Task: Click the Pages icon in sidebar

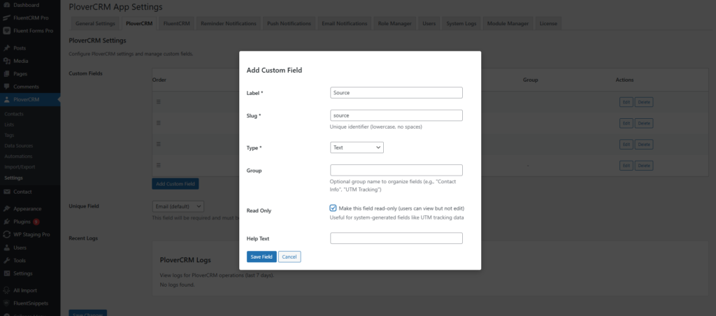Action: pyautogui.click(x=7, y=73)
